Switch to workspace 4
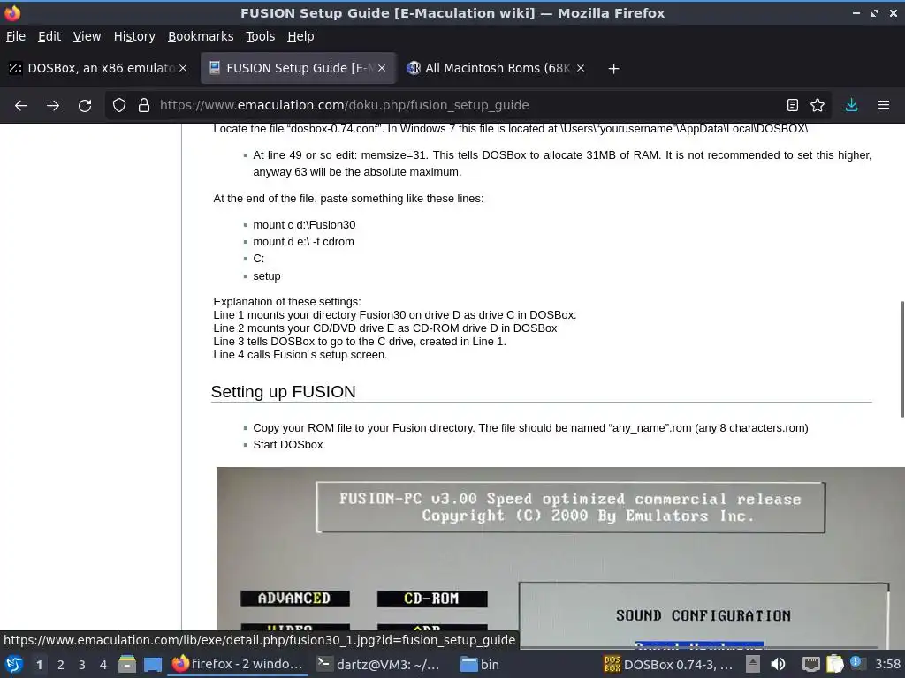The width and height of the screenshot is (905, 678). click(103, 665)
